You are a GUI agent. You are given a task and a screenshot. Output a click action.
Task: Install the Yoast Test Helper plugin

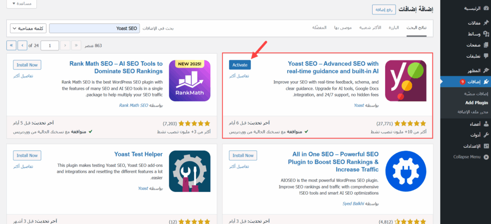tap(27, 155)
